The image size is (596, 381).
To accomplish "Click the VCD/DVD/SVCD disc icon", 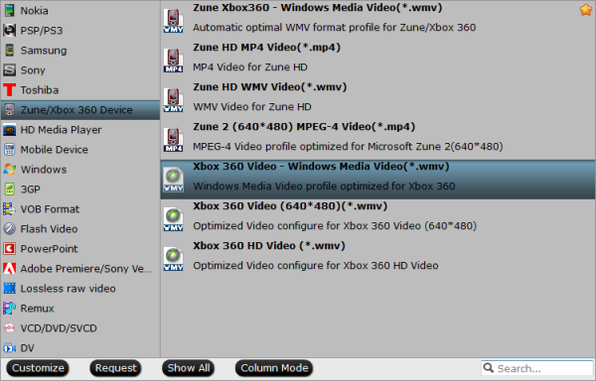I will tap(9, 327).
